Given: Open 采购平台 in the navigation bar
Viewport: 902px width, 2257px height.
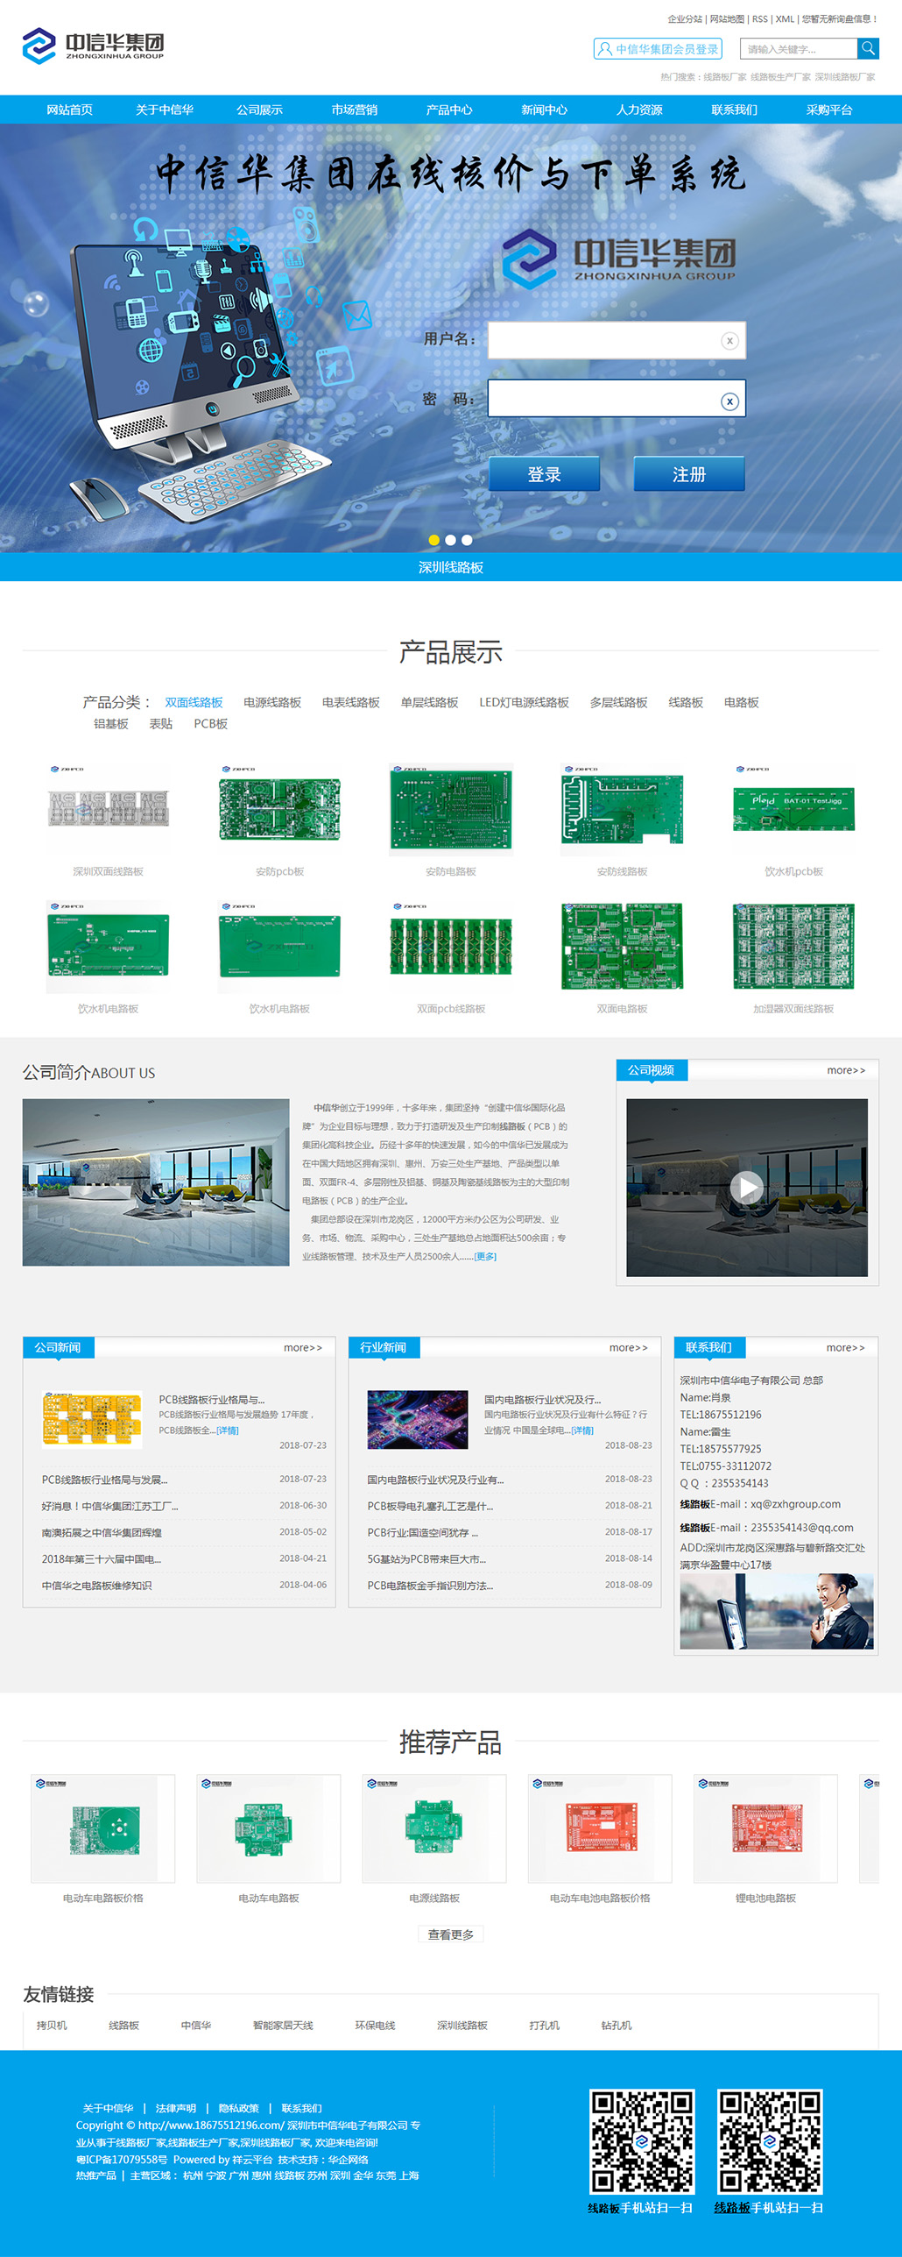Looking at the screenshot, I should click(x=829, y=110).
